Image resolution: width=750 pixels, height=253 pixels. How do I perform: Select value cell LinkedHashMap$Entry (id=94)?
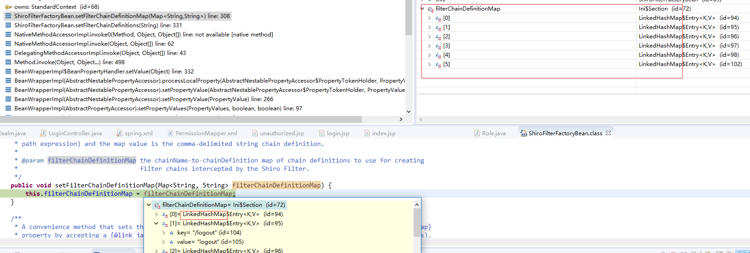689,18
